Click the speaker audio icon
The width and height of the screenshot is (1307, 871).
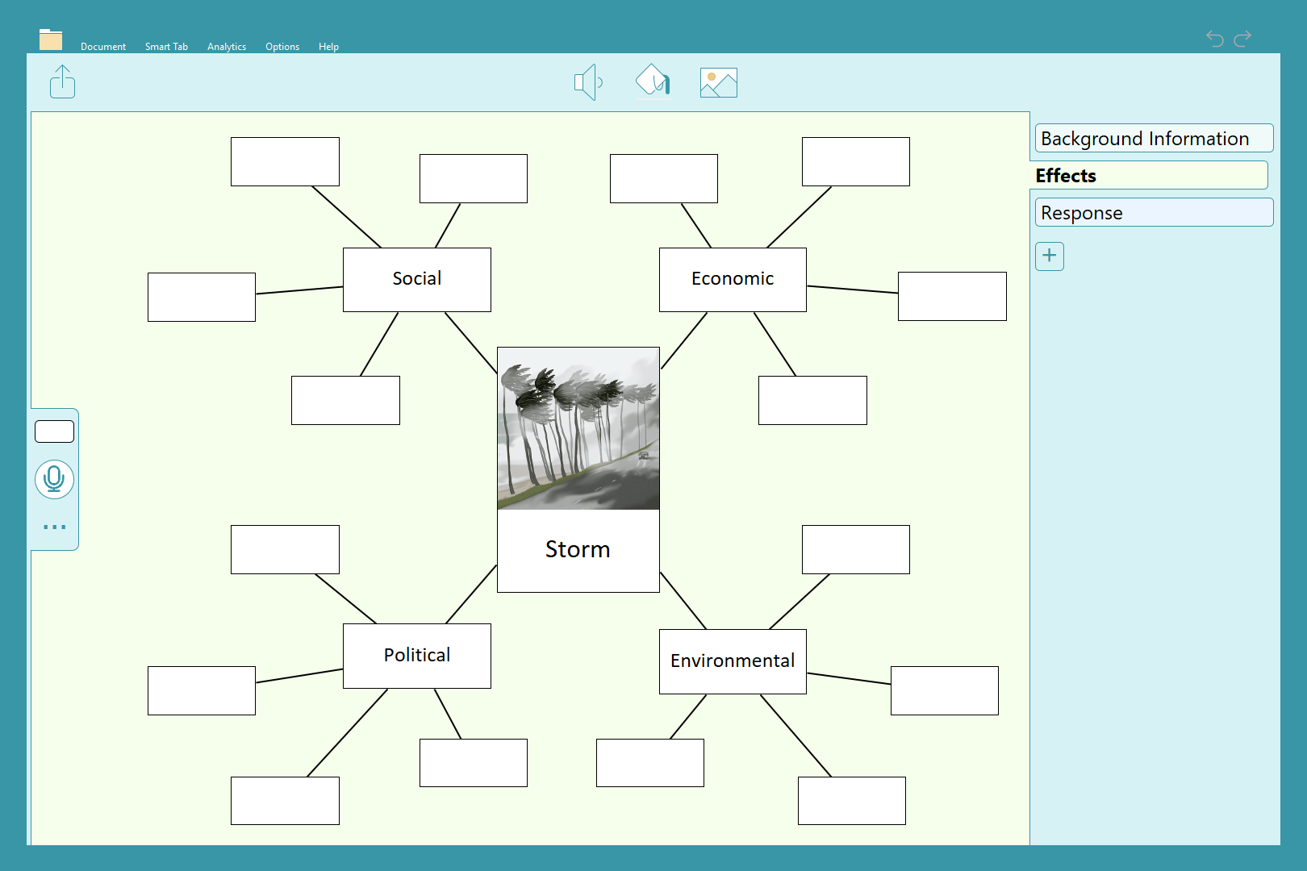pos(588,82)
